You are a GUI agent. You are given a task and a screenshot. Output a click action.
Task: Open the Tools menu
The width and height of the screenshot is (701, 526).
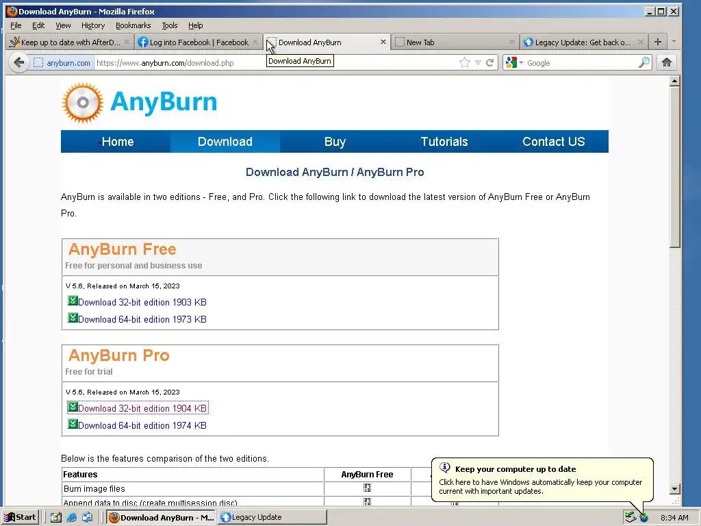point(170,25)
